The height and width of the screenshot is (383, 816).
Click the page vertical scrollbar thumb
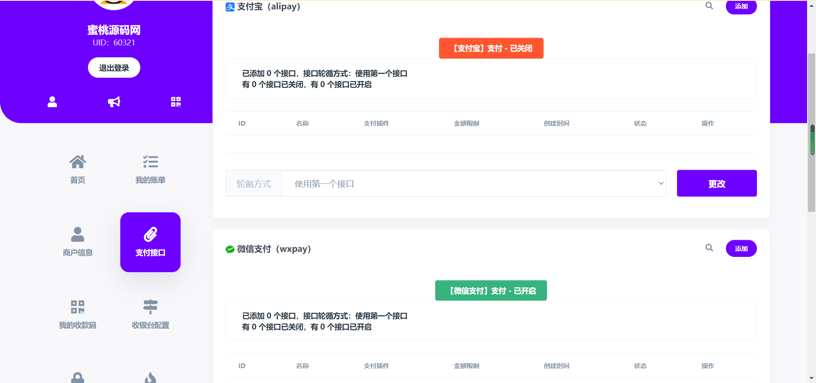811,132
